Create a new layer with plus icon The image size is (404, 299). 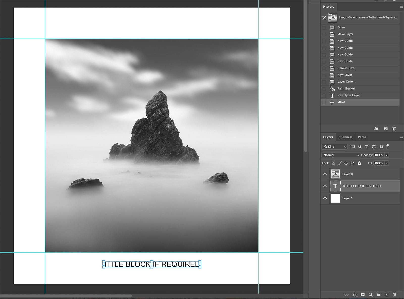coord(386,295)
